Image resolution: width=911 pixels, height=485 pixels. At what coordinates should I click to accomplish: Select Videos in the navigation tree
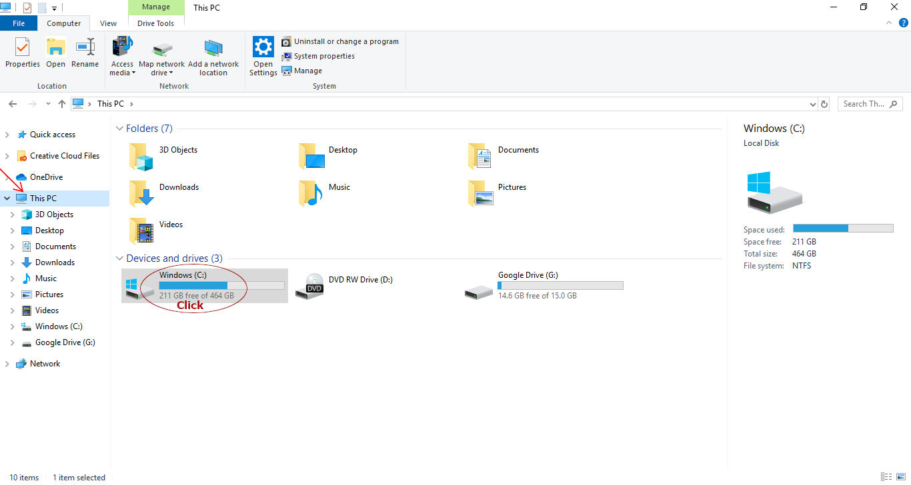(40, 310)
